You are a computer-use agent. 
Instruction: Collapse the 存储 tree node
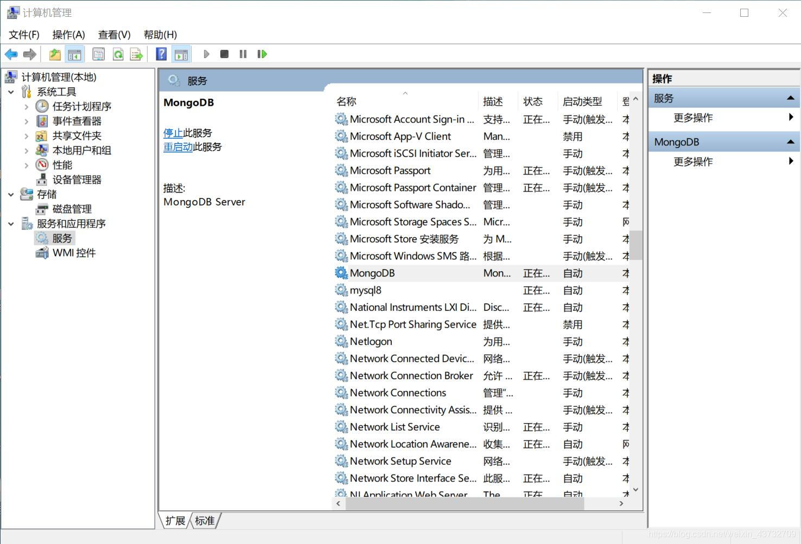pyautogui.click(x=11, y=194)
